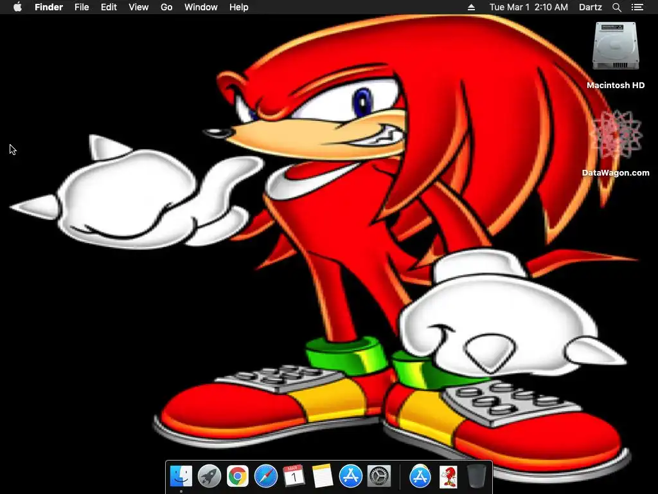Open the Window menu
The image size is (658, 494).
(x=201, y=7)
